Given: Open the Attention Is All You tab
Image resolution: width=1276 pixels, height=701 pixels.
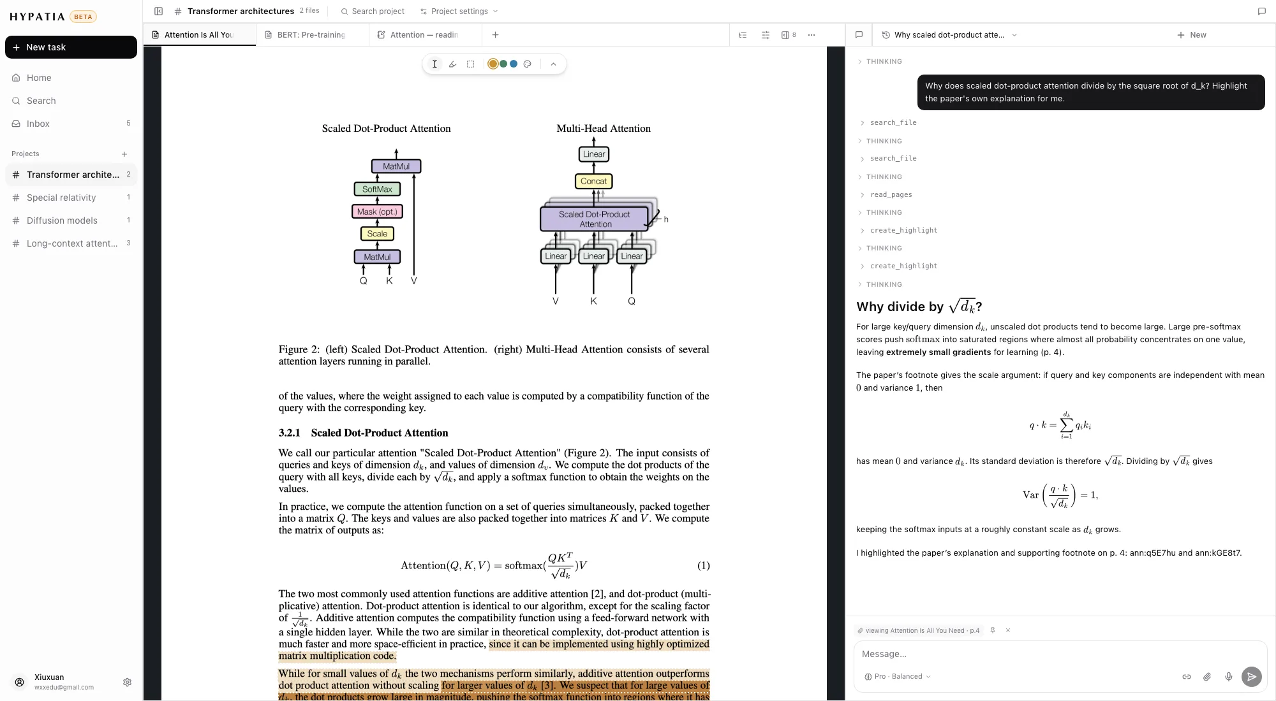Looking at the screenshot, I should tap(199, 35).
